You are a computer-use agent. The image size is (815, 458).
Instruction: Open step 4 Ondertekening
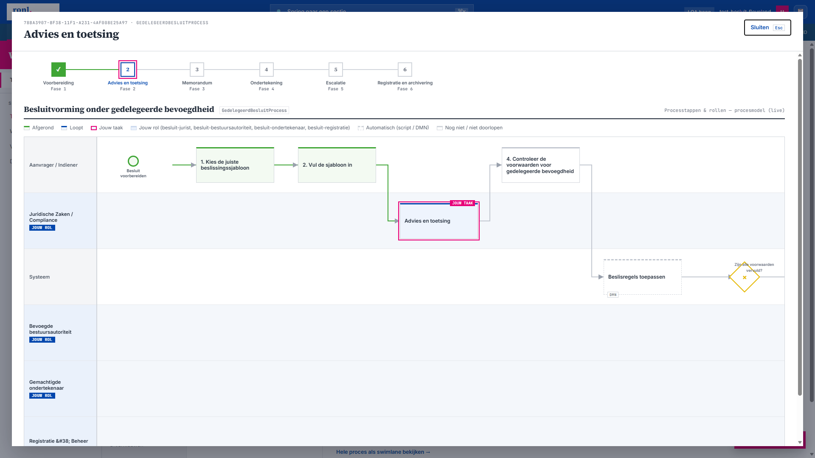[267, 70]
